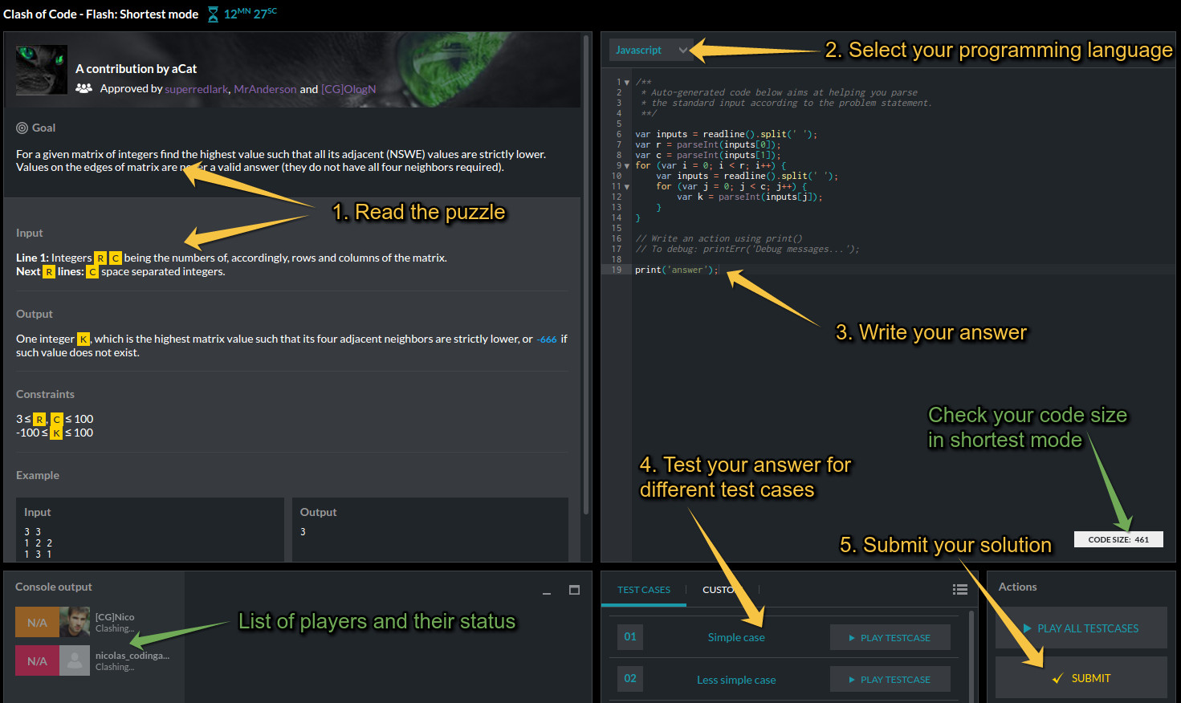Image resolution: width=1181 pixels, height=703 pixels.
Task: Click the test case list view icon
Action: pos(959,590)
